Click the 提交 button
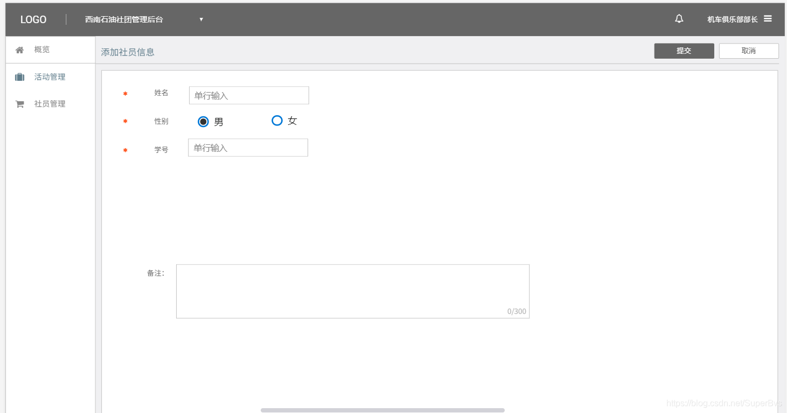Screen dimensions: 787x413 click(x=684, y=51)
